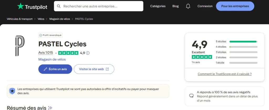Focus the Rechercher une autre entreprise field

pyautogui.click(x=99, y=6)
